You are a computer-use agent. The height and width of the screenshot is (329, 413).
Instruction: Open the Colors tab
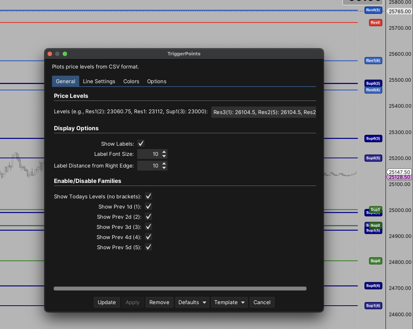click(x=131, y=81)
